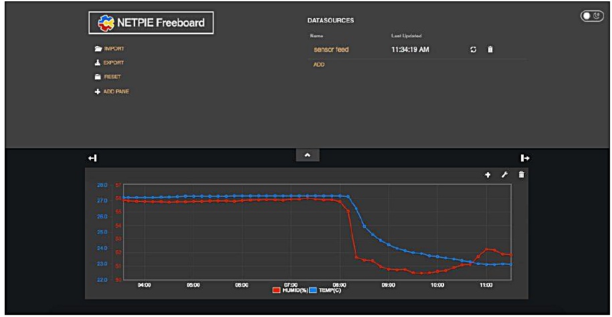Click ADD under Datasources
The height and width of the screenshot is (317, 612).
(x=319, y=64)
